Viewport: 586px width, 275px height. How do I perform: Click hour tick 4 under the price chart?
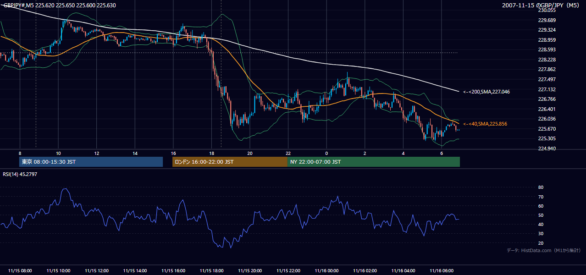403,153
